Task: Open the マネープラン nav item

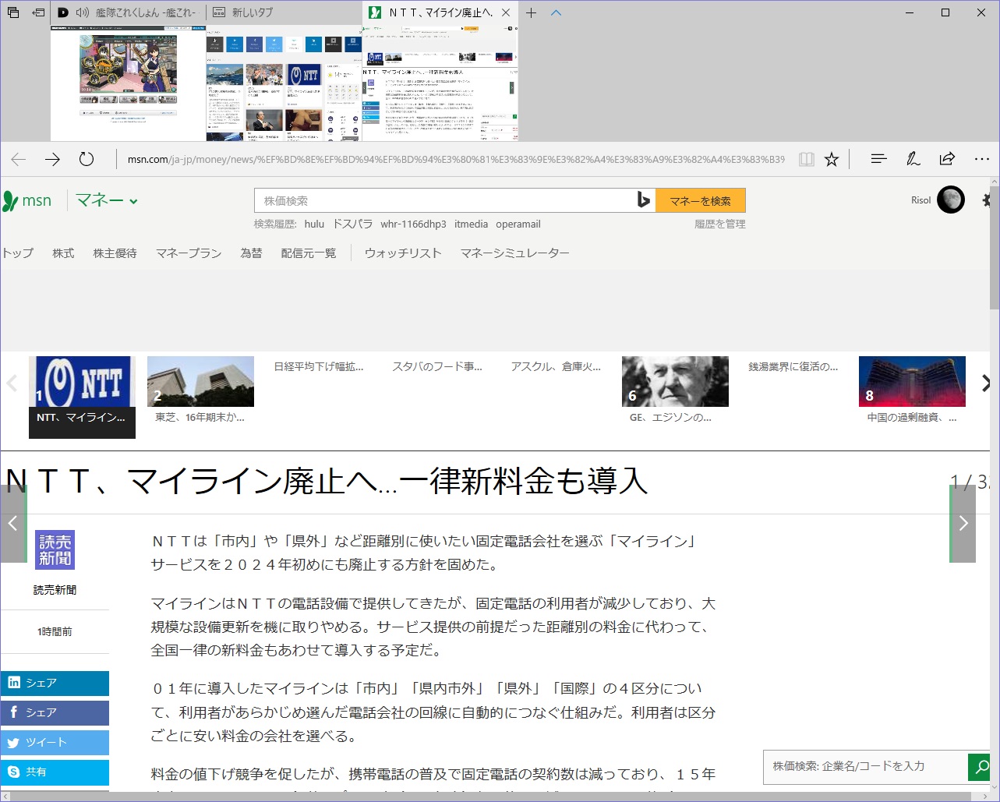Action: click(189, 253)
